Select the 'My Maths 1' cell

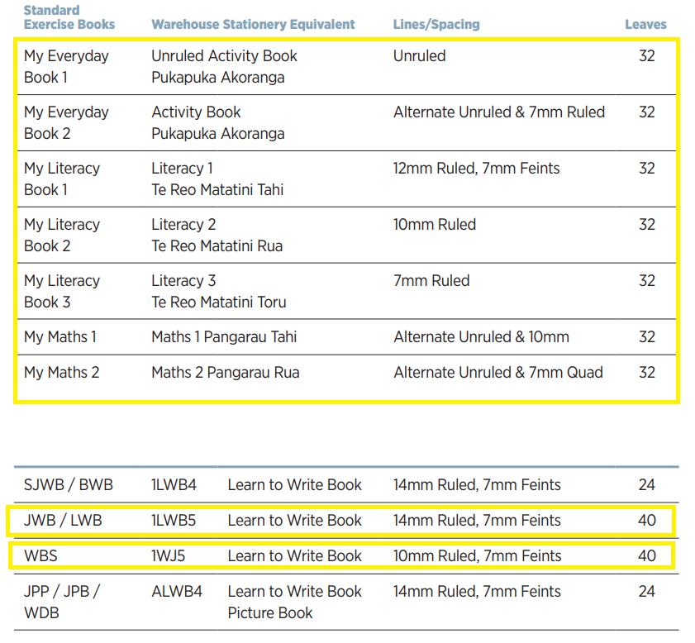click(60, 336)
